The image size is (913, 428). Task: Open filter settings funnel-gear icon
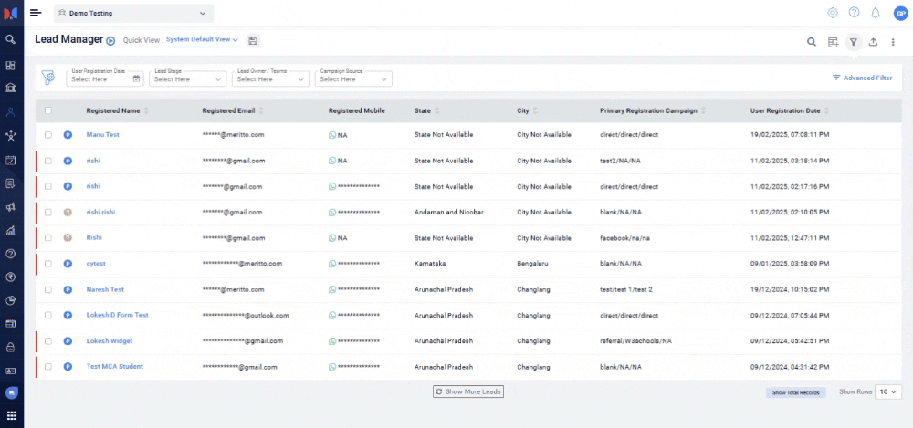[x=48, y=78]
